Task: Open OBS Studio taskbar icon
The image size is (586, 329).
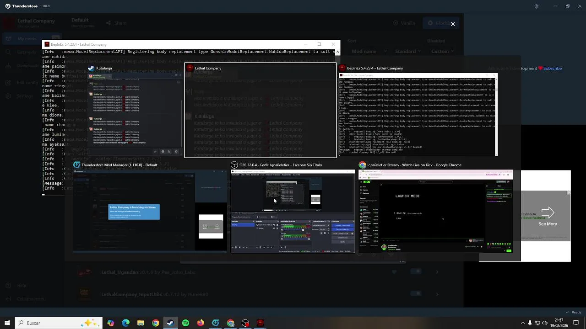Action: coord(245,323)
